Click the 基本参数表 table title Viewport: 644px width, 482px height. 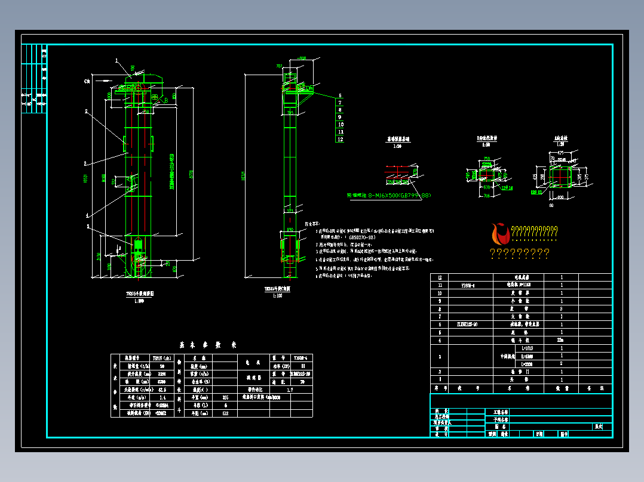click(x=208, y=345)
